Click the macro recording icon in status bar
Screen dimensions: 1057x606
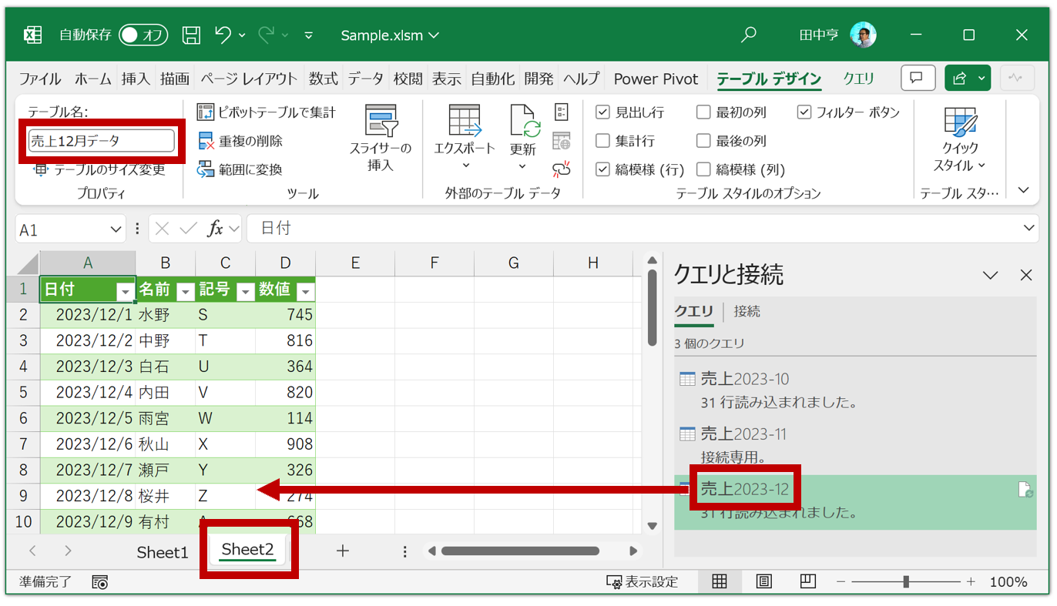point(100,581)
